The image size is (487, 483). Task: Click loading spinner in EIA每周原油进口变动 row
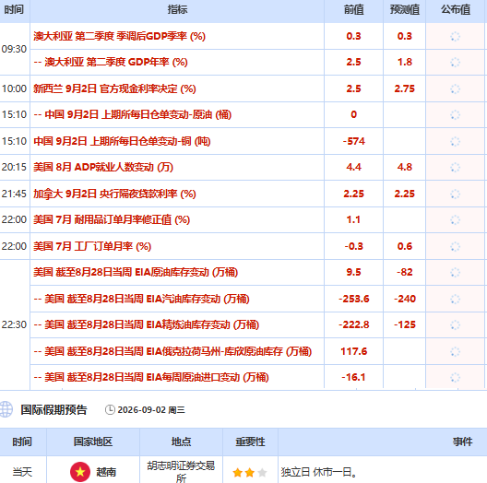(x=455, y=378)
